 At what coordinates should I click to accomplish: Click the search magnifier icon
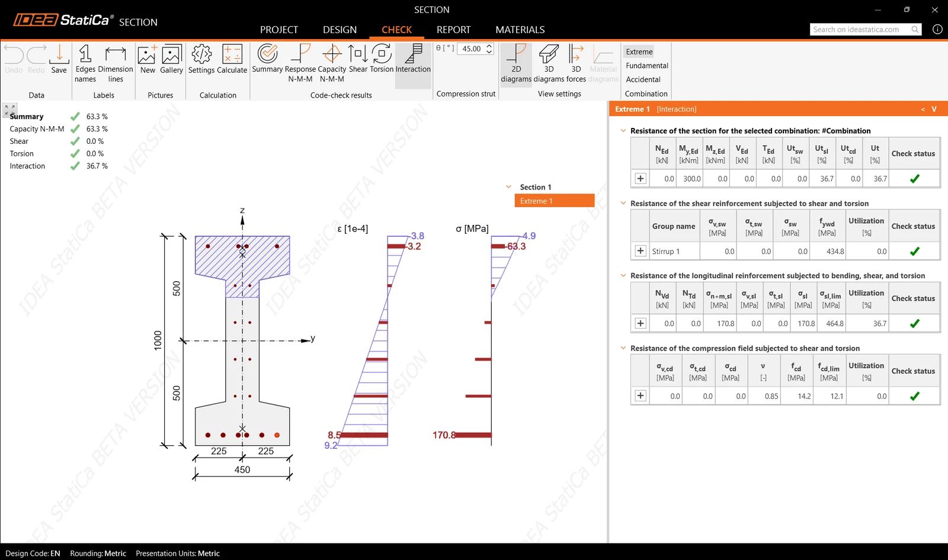click(x=915, y=30)
